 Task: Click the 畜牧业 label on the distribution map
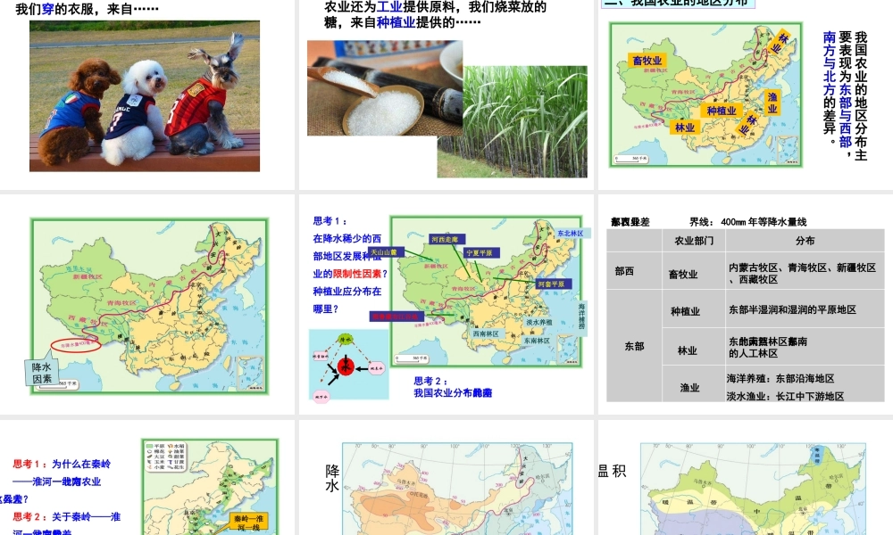click(647, 61)
